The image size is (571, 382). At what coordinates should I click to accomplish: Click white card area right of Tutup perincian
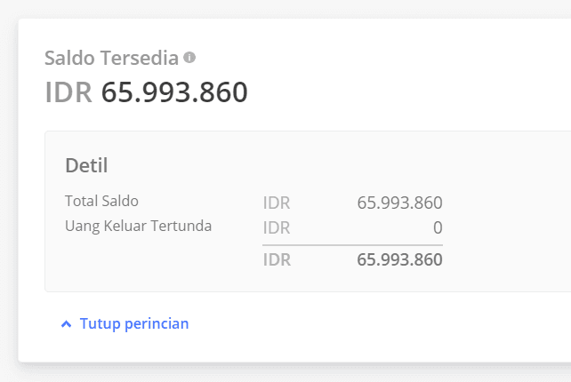point(374,324)
